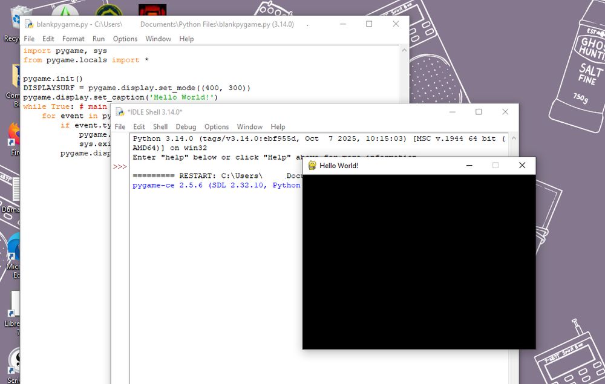Open the Format menu in blankpygame.py
The image size is (605, 384).
[73, 39]
